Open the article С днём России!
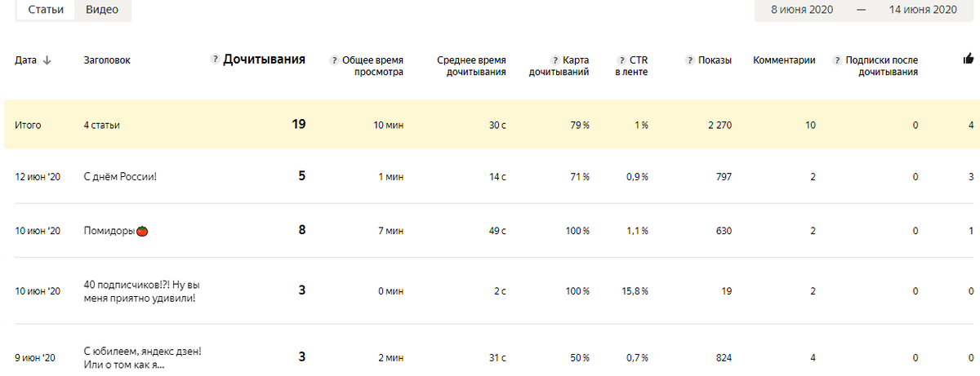Image resolution: width=980 pixels, height=376 pixels. (120, 176)
